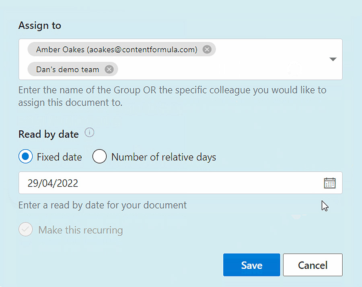
Task: Expand the Assign to dropdown arrow
Action: 333,59
